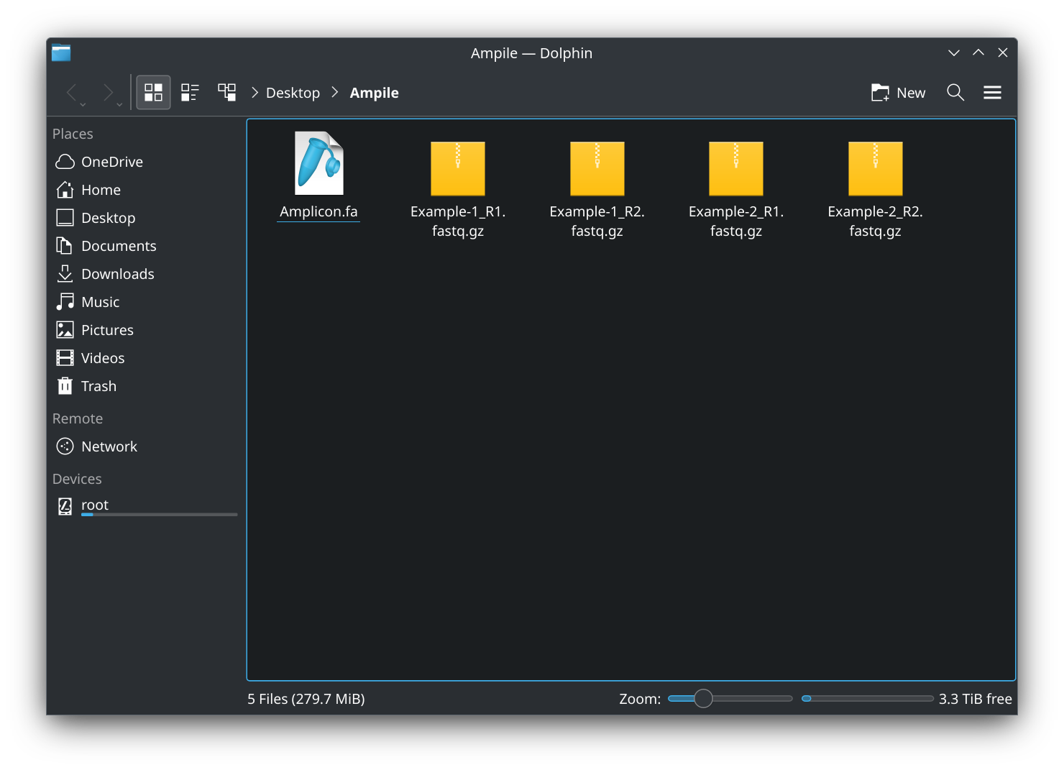This screenshot has height=770, width=1064.
Task: Switch to Details tree view mode
Action: [x=227, y=92]
